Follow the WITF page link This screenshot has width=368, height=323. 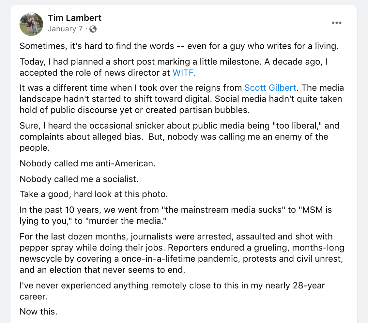point(183,73)
